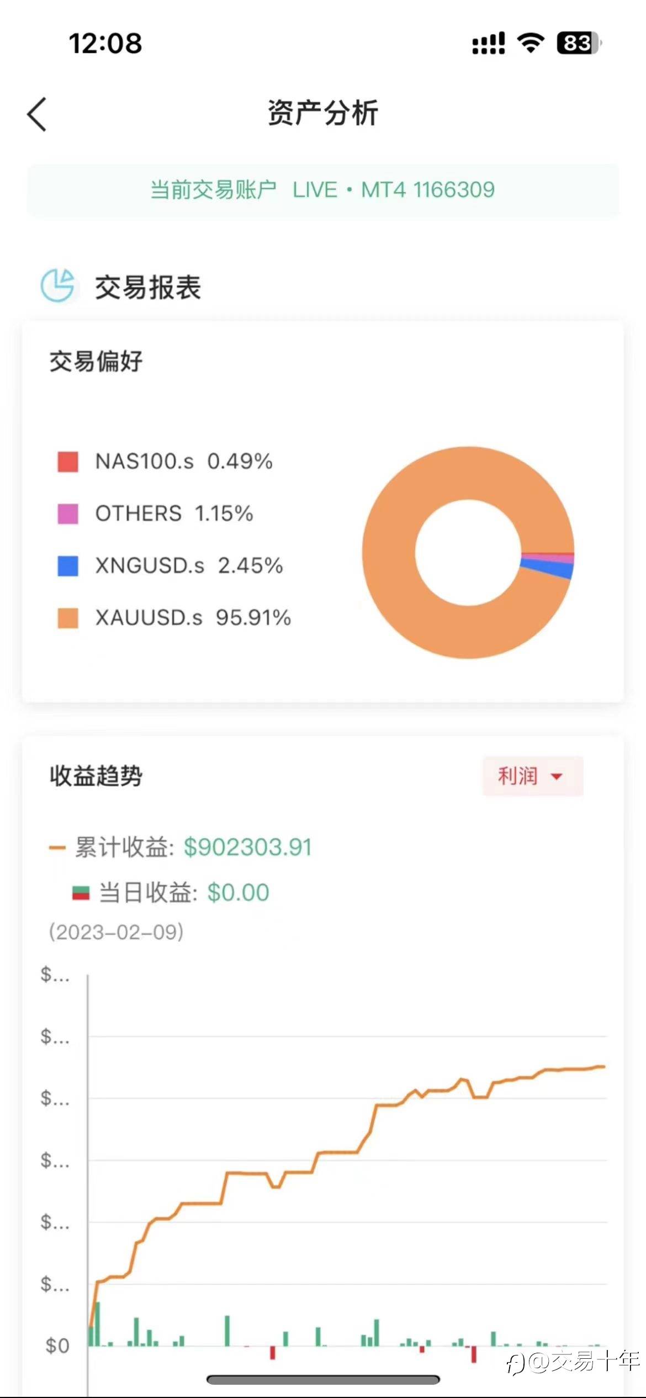Tap the battery level indicator
The image size is (646, 1398).
[x=579, y=43]
